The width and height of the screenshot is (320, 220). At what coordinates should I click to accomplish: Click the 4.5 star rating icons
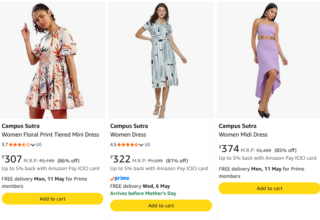pyautogui.click(x=128, y=145)
